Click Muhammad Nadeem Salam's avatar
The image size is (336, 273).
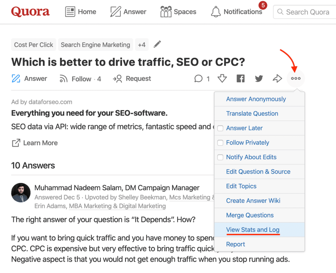click(x=21, y=193)
